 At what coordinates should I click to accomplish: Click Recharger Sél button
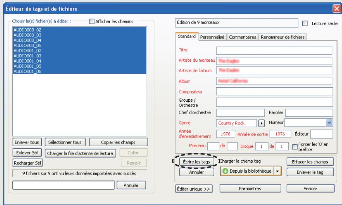tap(27, 163)
